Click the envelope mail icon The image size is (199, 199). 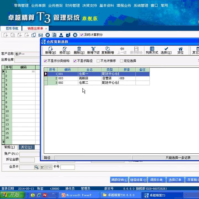click(x=41, y=35)
